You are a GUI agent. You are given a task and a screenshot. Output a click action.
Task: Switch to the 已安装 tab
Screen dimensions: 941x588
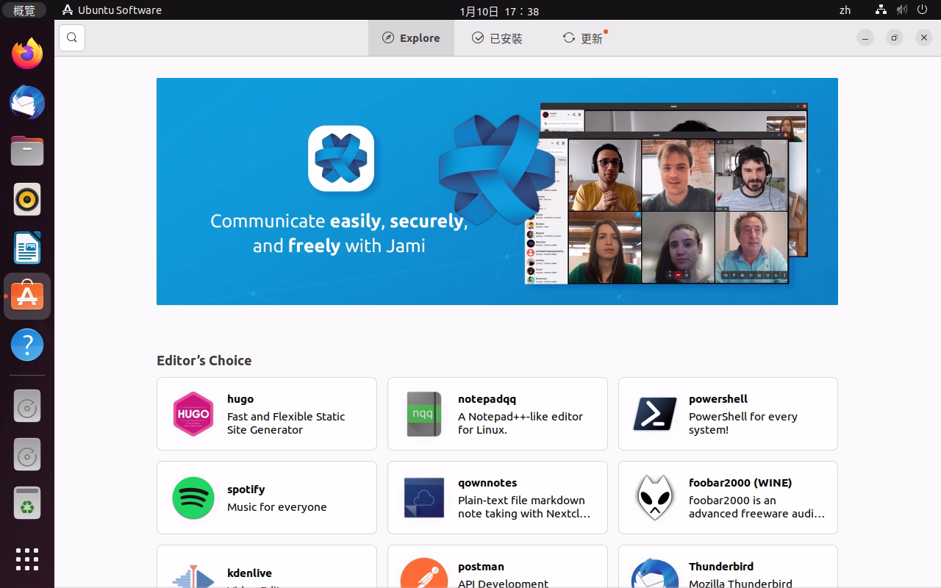498,38
